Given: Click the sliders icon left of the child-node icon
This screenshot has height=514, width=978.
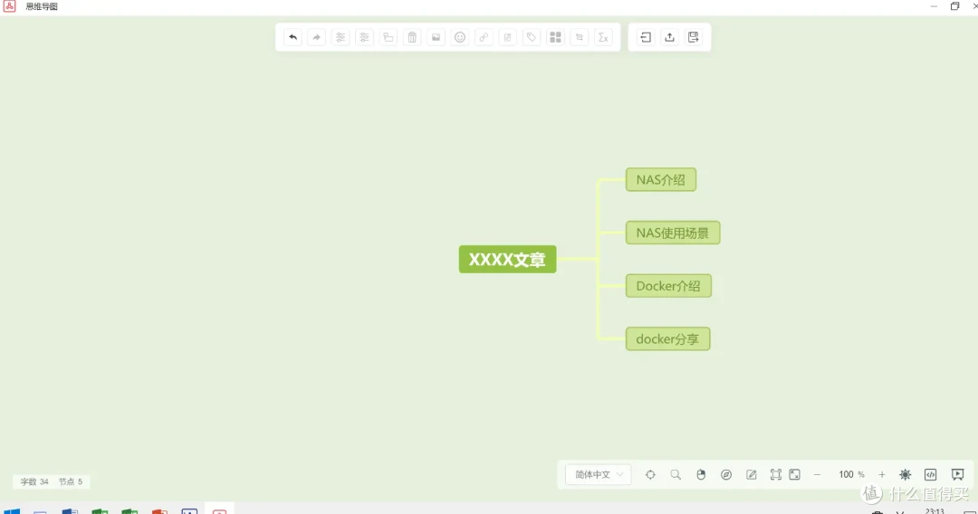Looking at the screenshot, I should pos(364,37).
